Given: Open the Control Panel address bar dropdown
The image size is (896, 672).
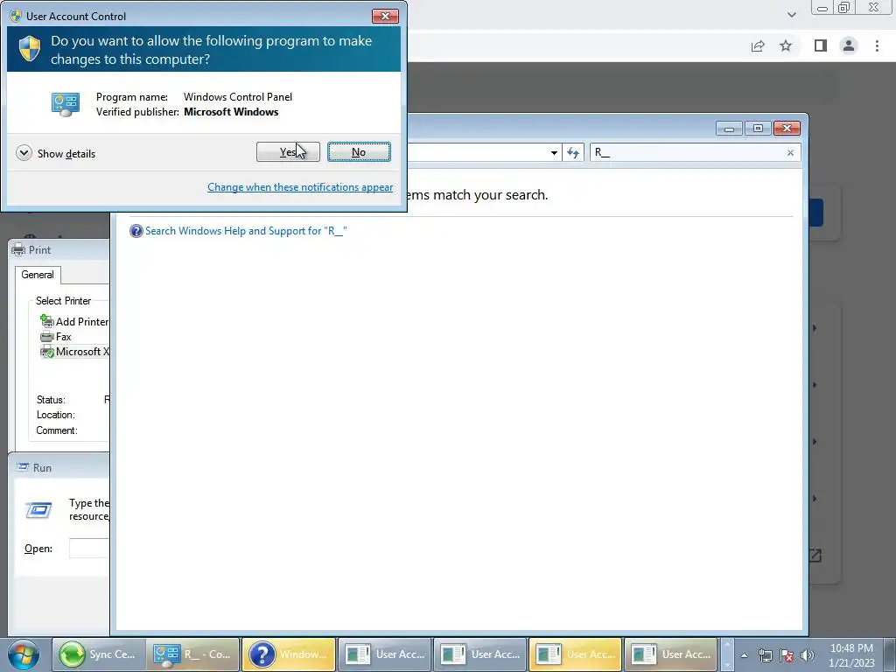Looking at the screenshot, I should (x=554, y=152).
